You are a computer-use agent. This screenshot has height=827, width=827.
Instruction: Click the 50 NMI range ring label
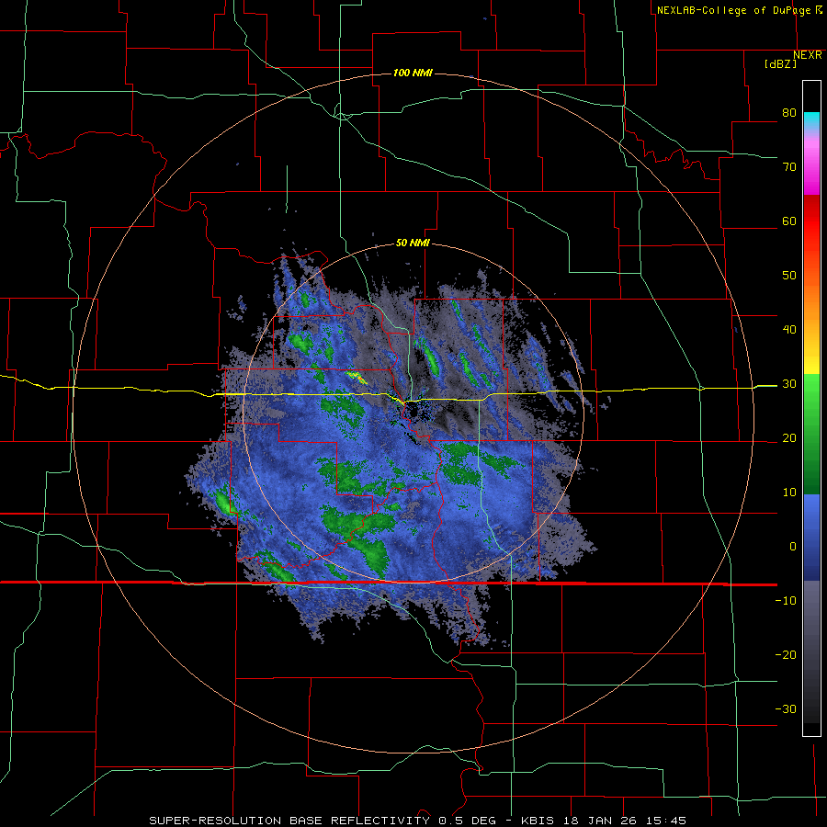[x=413, y=244]
